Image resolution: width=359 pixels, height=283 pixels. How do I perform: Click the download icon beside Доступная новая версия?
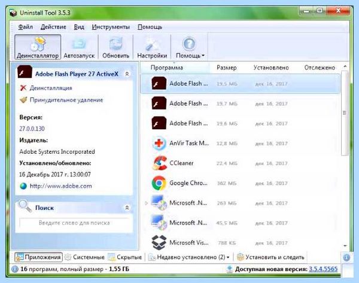click(229, 269)
